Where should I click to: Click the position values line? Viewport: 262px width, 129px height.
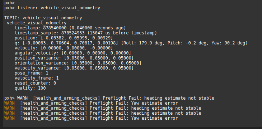pyautogui.click(x=64, y=38)
